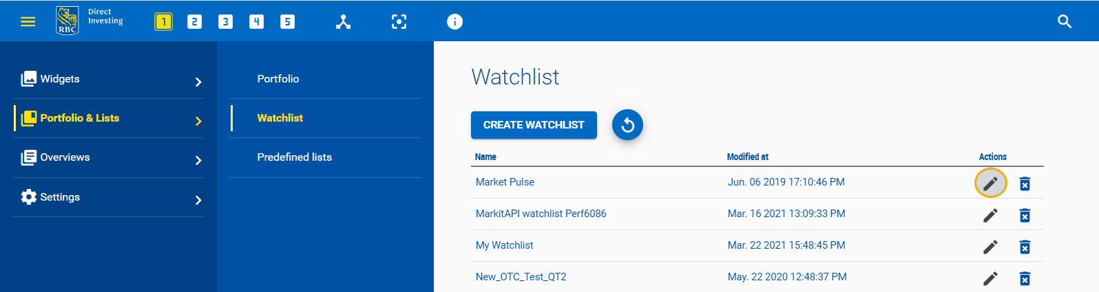Click the Settings gear icon
The height and width of the screenshot is (292, 1099).
tap(28, 197)
